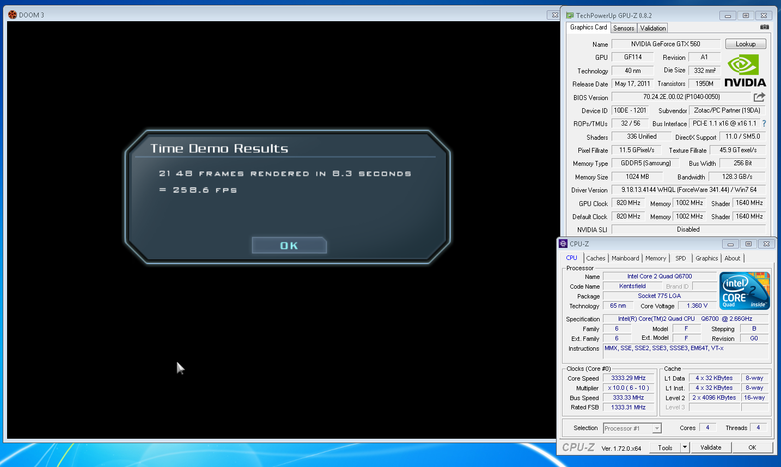Click the Core Voltage value 1.360 V
Image resolution: width=781 pixels, height=467 pixels.
coord(697,306)
